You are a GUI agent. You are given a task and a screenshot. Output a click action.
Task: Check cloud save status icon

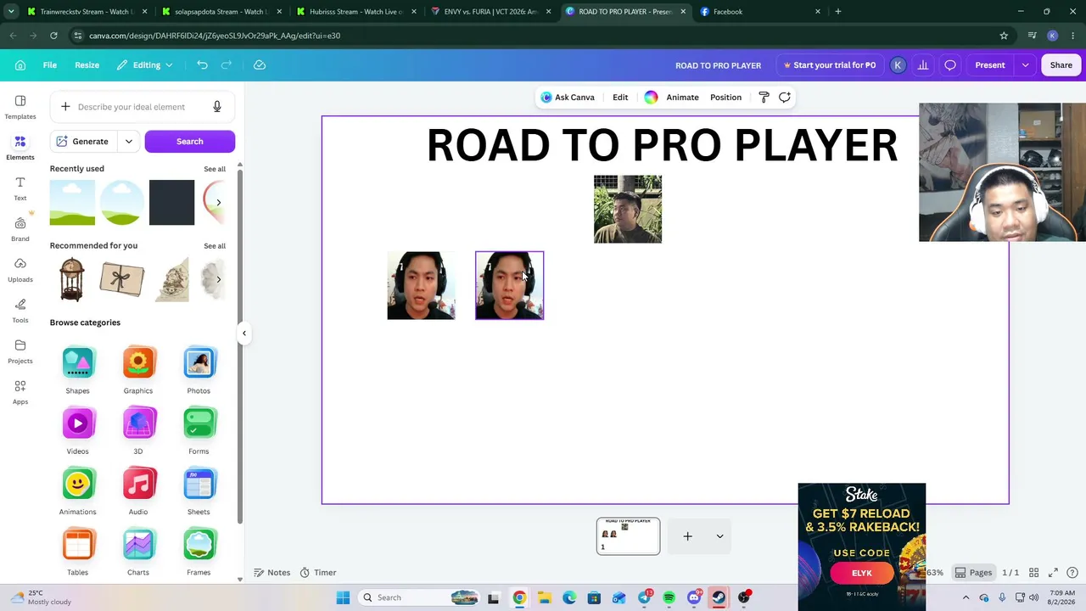click(260, 65)
